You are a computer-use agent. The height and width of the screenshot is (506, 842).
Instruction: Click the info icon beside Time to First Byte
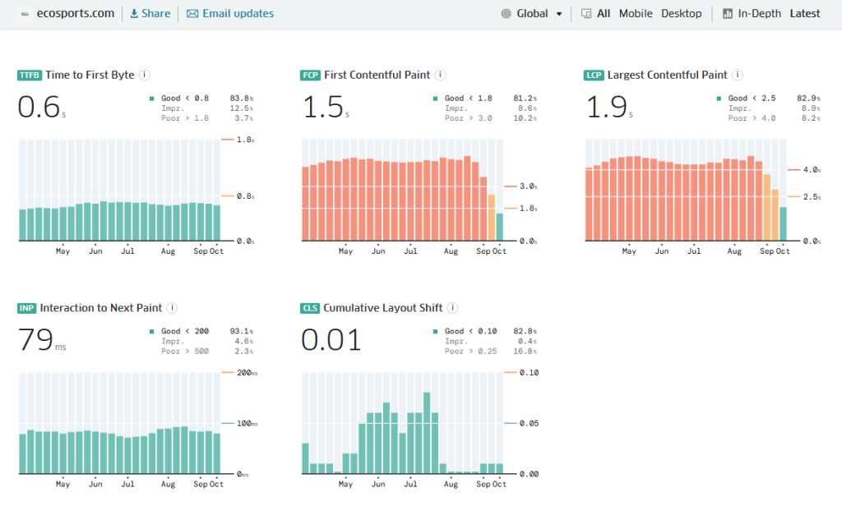[x=145, y=75]
